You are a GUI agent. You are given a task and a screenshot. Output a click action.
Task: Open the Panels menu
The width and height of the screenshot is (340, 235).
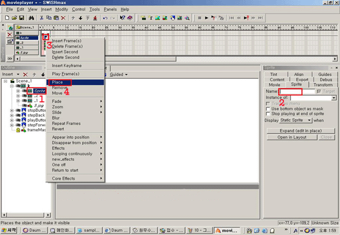click(110, 9)
